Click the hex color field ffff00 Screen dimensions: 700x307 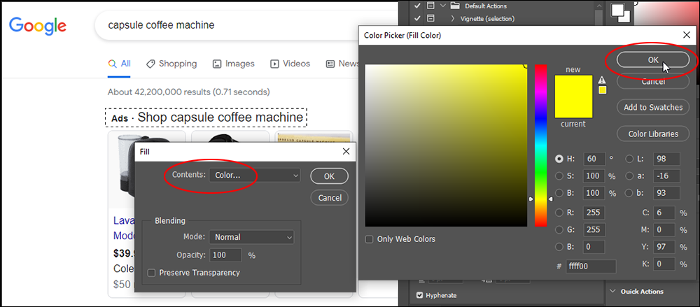(591, 266)
